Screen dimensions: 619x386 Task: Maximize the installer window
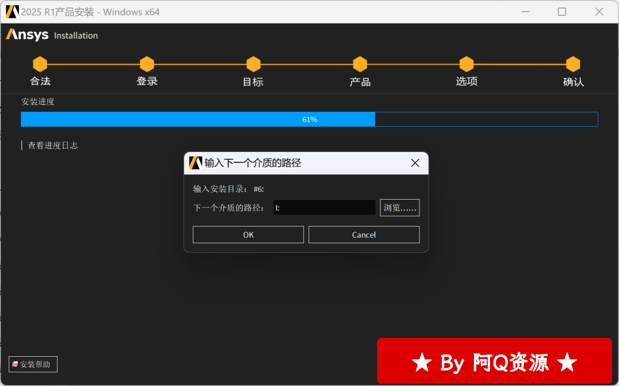click(x=562, y=12)
